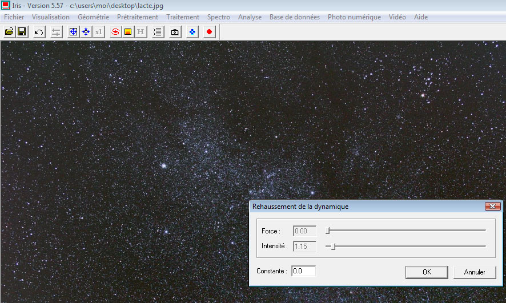506x303 pixels.
Task: Click the blue four-dot cross icon
Action: coord(192,31)
